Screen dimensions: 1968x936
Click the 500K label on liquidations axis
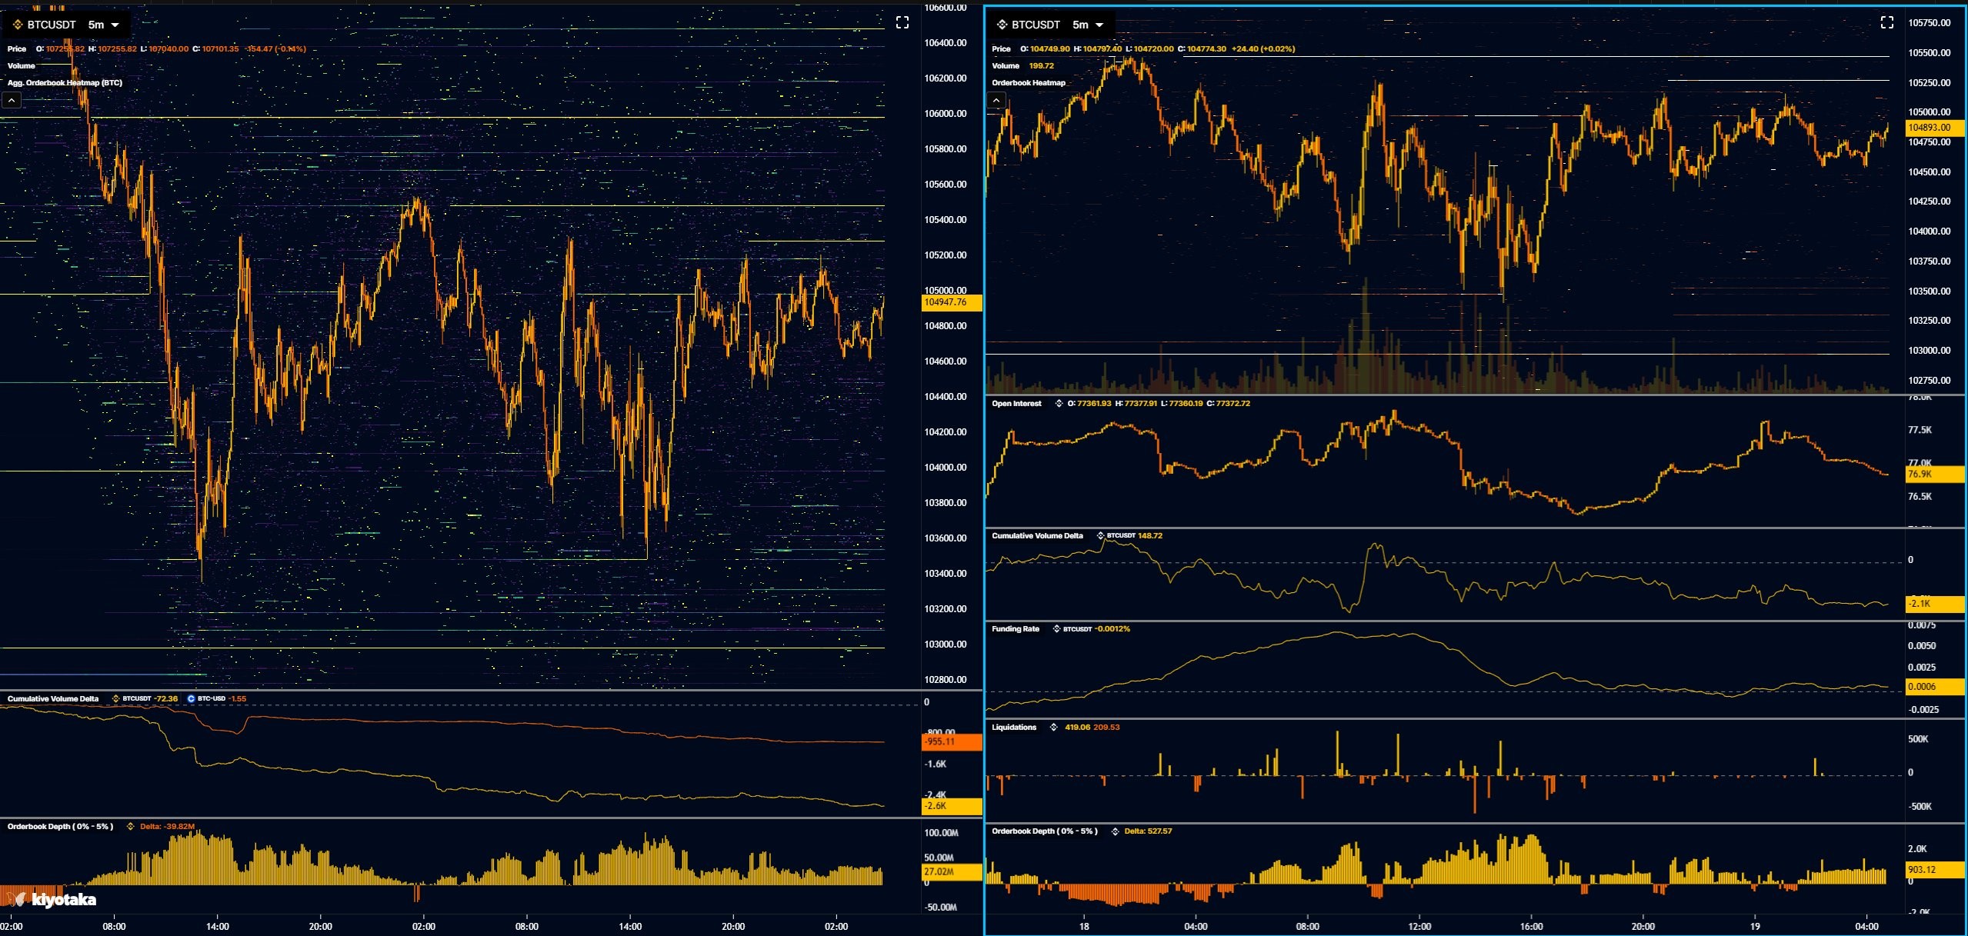pyautogui.click(x=1918, y=739)
